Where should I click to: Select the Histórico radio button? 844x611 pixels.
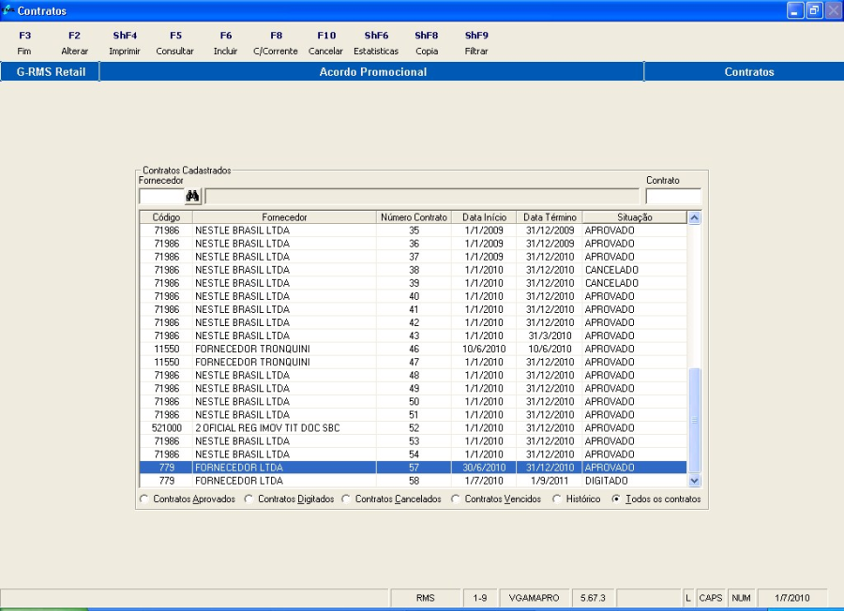(557, 499)
